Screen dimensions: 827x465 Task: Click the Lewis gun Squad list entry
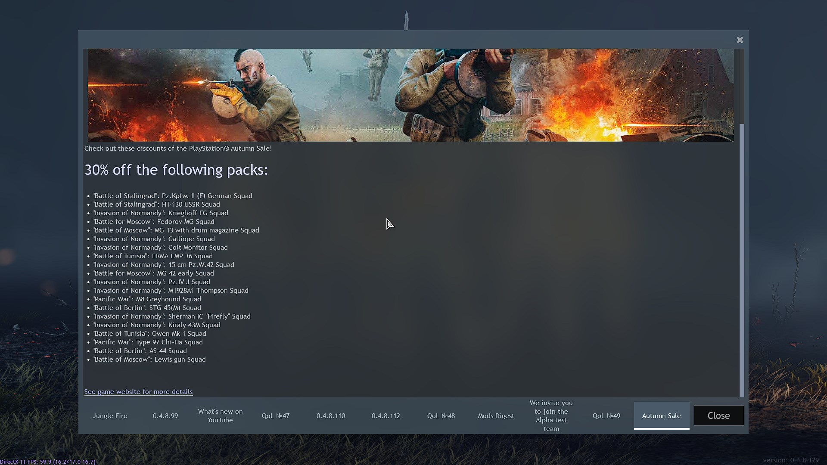coord(149,359)
